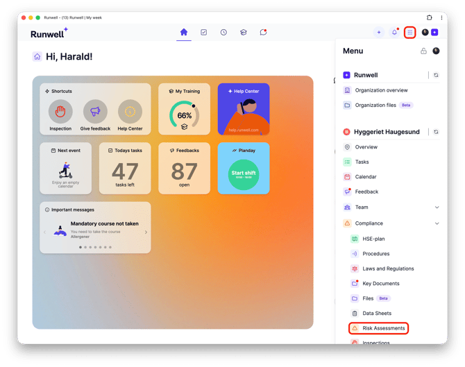The height and width of the screenshot is (367, 465).
Task: Click the user avatar in the header
Action: click(x=425, y=33)
